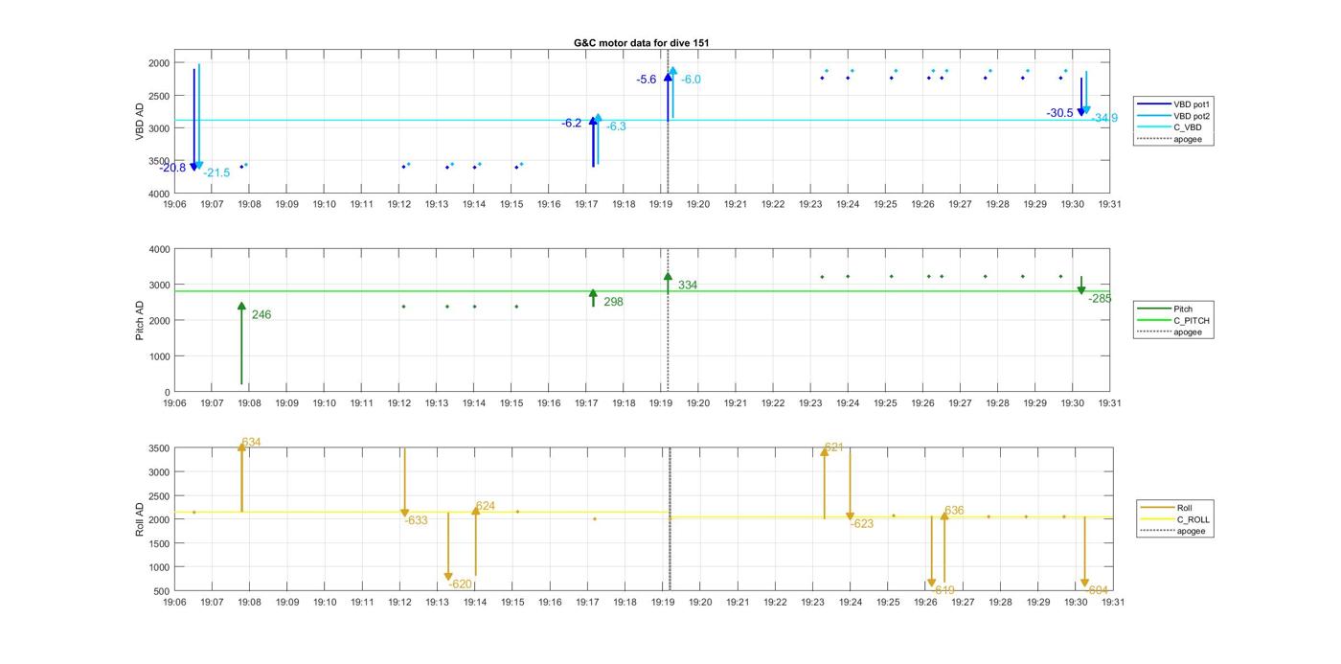The width and height of the screenshot is (1341, 664).
Task: Click the 2500 tick on the VBD axis
Action: [x=159, y=96]
